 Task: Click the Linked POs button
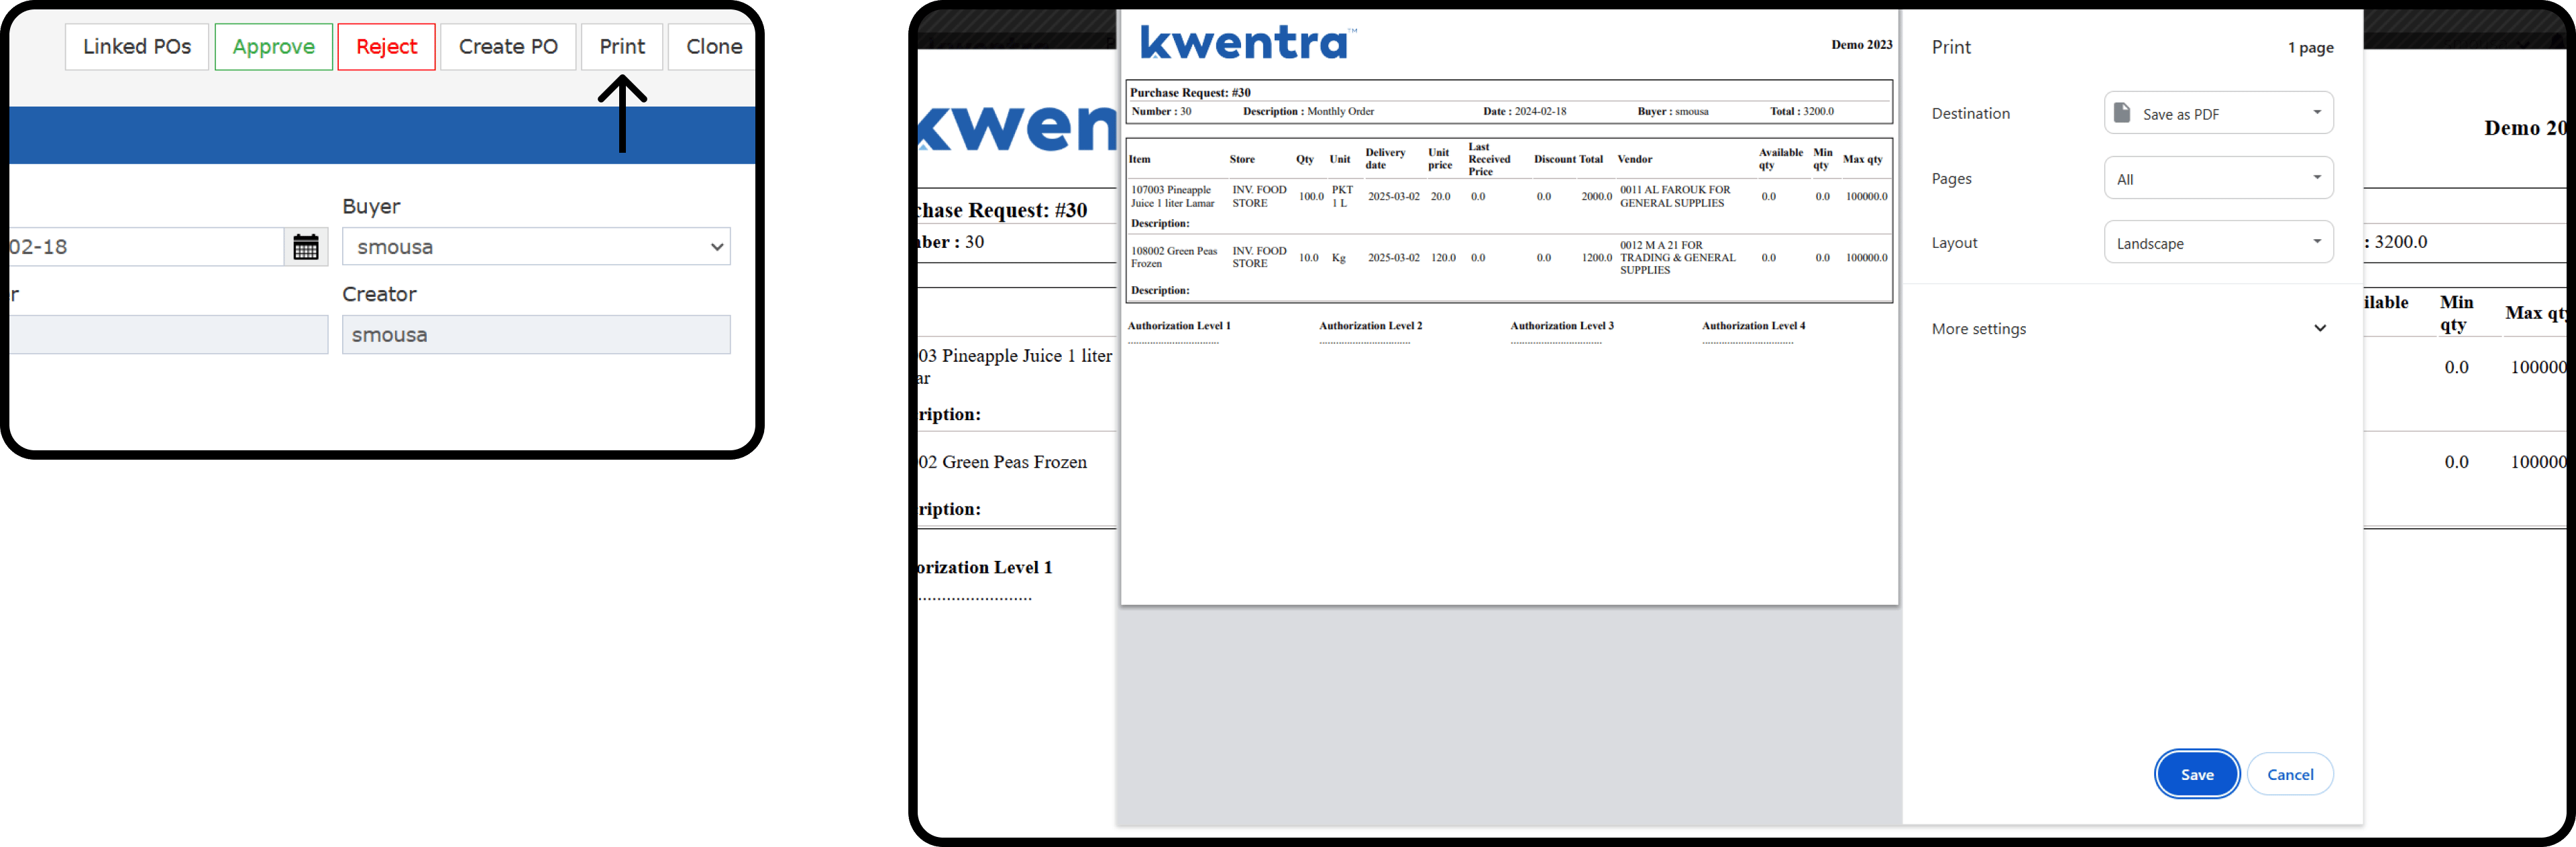tap(137, 47)
